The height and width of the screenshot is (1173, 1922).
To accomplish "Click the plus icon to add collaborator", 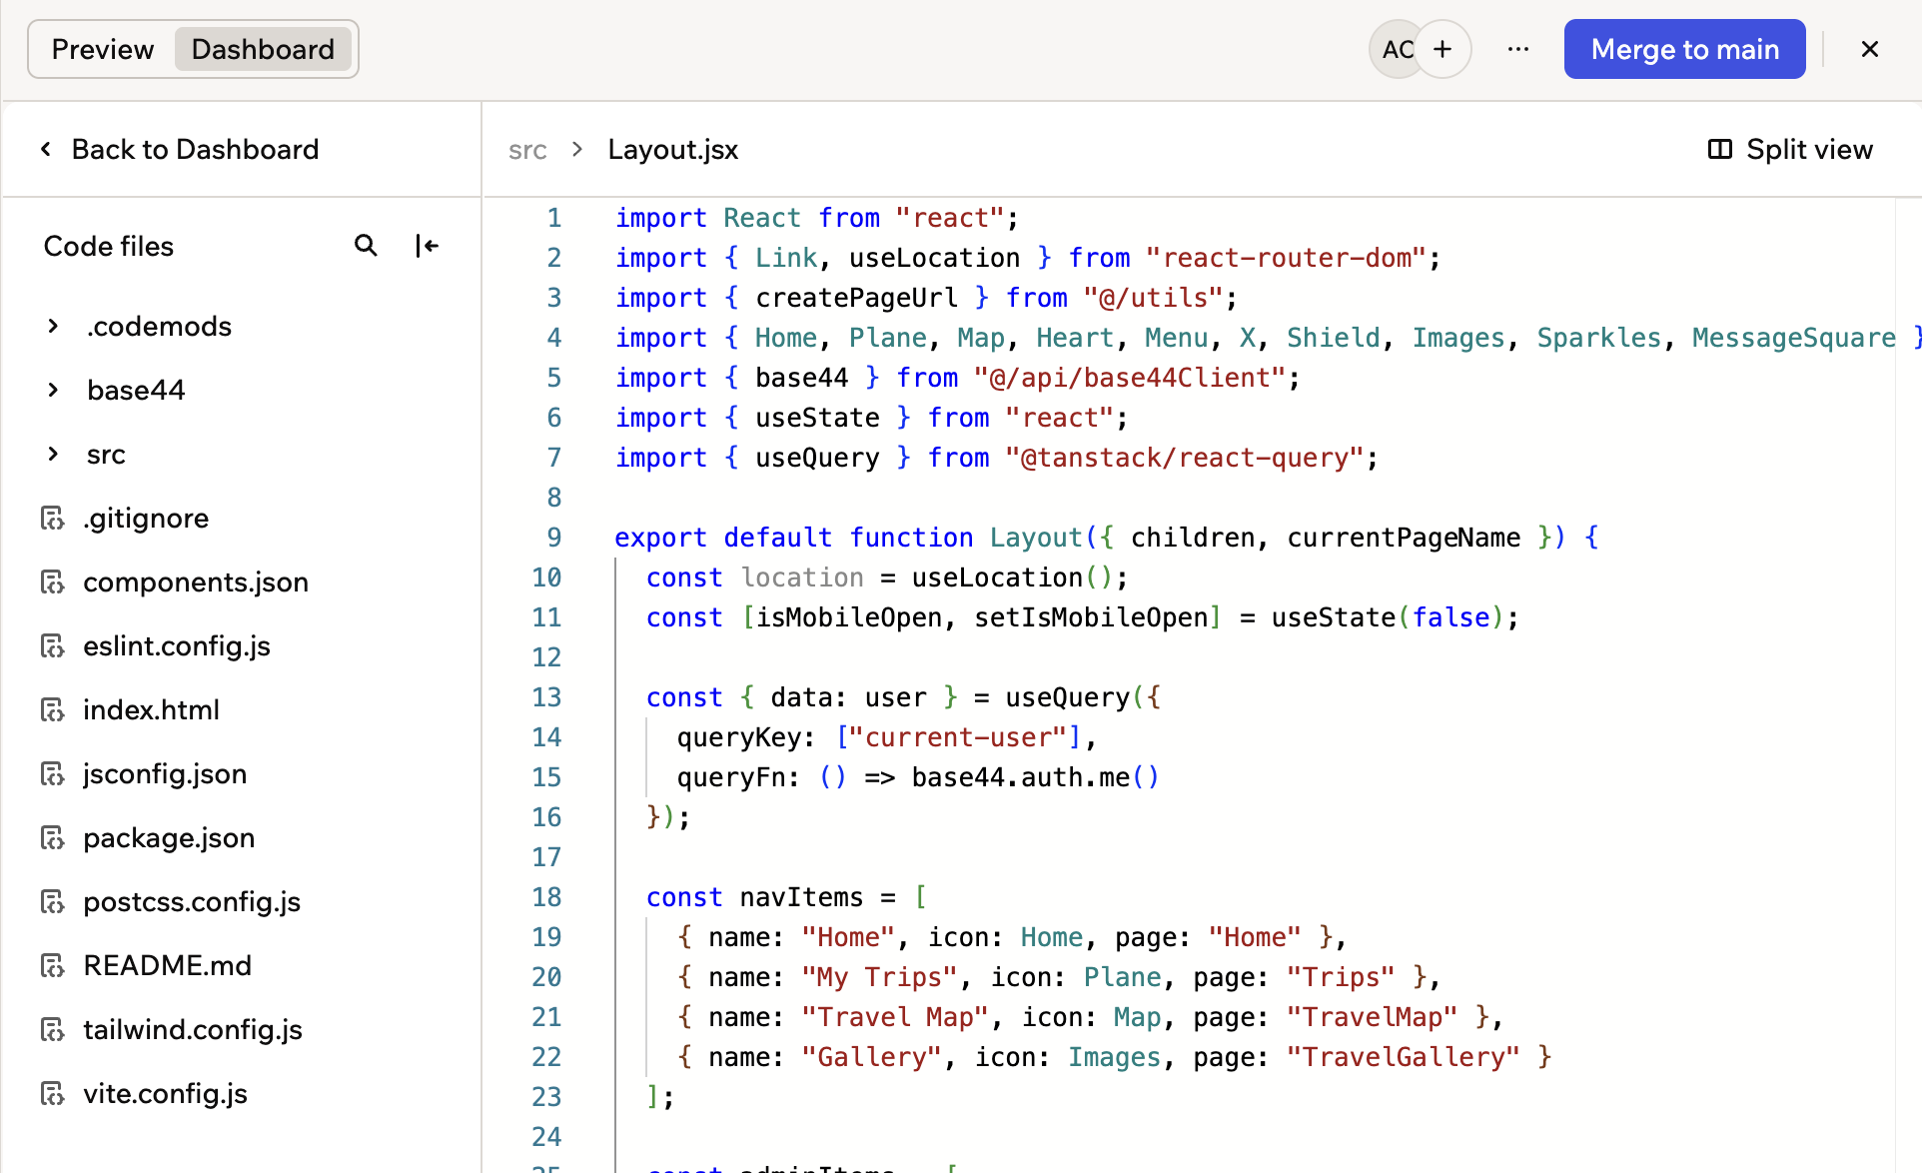I will [x=1442, y=49].
